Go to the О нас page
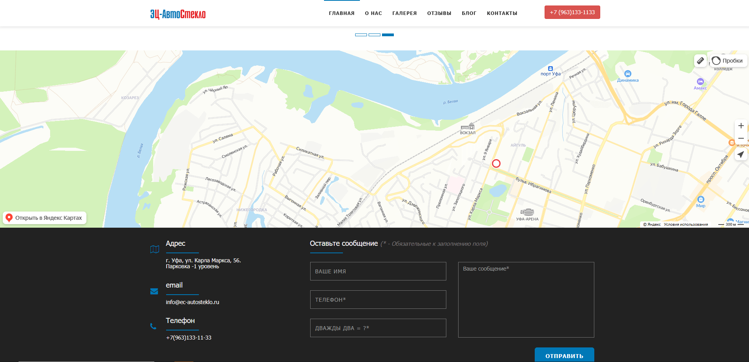Viewport: 749px width, 362px height. point(373,13)
